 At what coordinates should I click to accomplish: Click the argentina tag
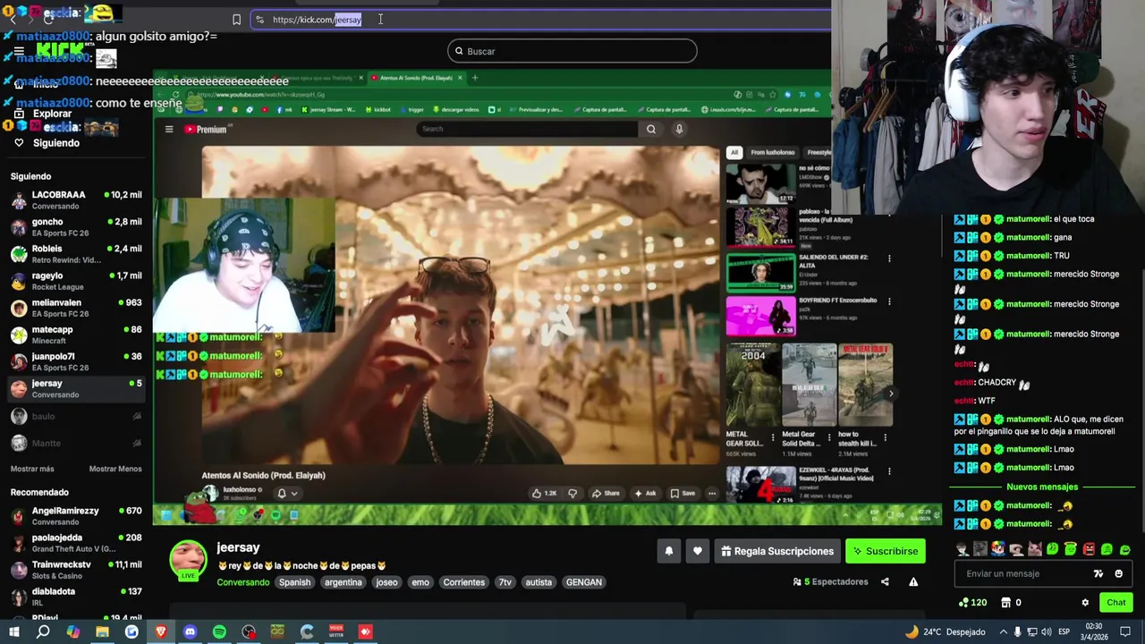click(x=343, y=582)
